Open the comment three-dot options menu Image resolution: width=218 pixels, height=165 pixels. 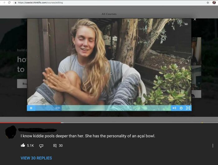[x=213, y=146]
